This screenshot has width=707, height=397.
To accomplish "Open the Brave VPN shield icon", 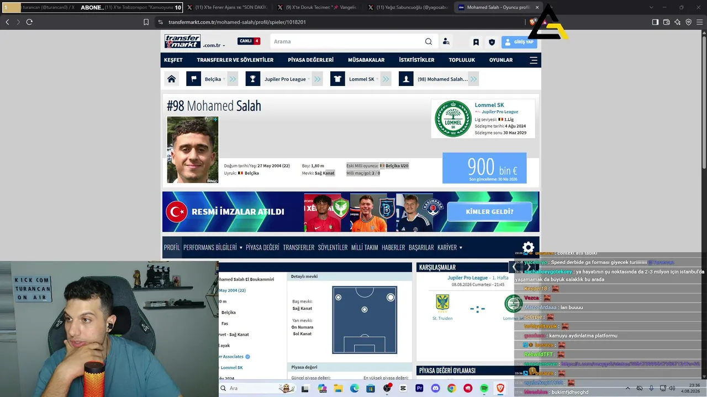I will (688, 22).
